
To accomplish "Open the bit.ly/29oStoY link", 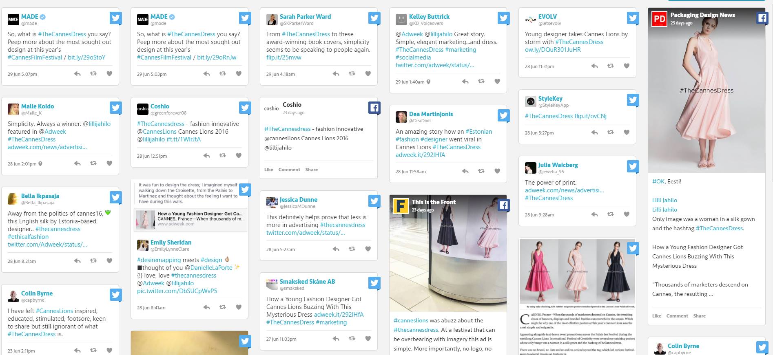I will click(x=86, y=57).
